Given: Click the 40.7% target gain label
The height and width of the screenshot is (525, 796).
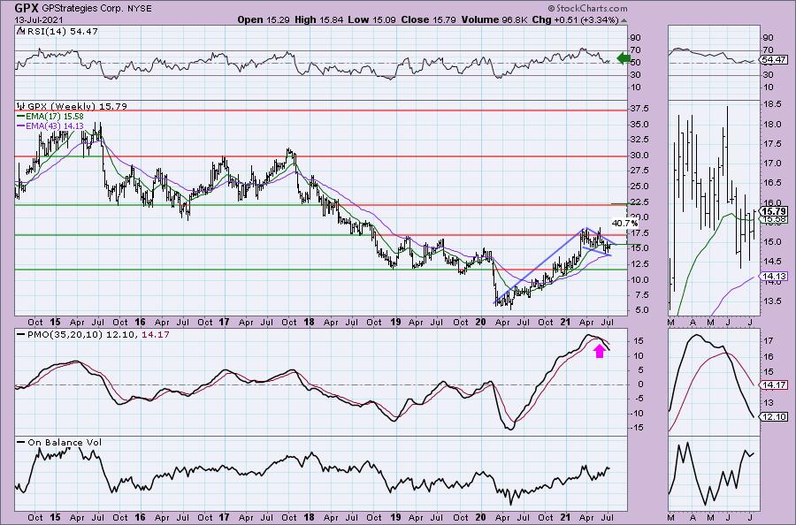Looking at the screenshot, I should pos(625,224).
